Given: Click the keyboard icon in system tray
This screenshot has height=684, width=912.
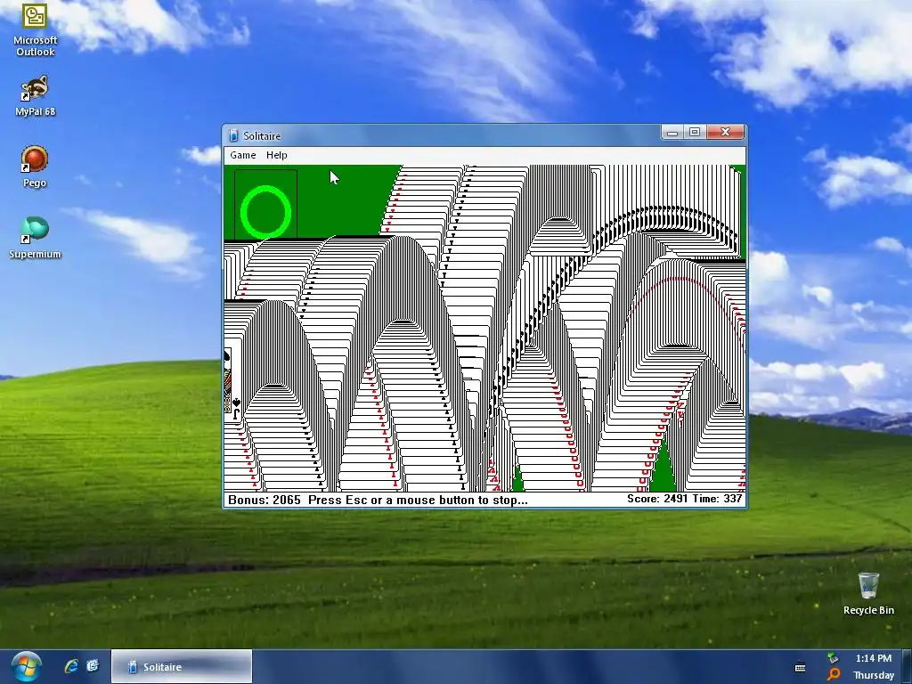Looking at the screenshot, I should tap(801, 667).
